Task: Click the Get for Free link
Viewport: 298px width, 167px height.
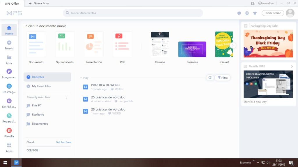Action: 63,142
